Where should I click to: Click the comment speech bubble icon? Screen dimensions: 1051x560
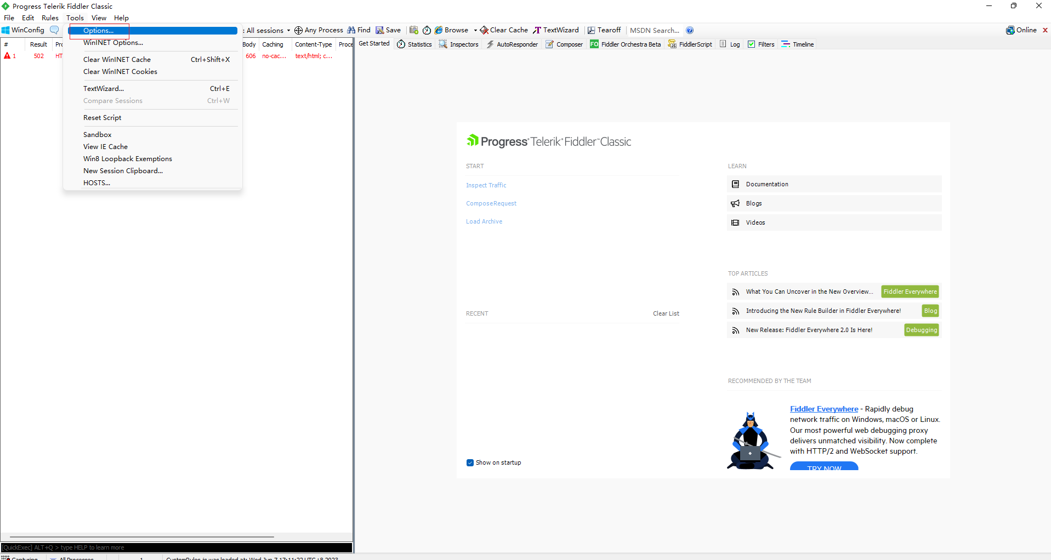click(x=54, y=30)
